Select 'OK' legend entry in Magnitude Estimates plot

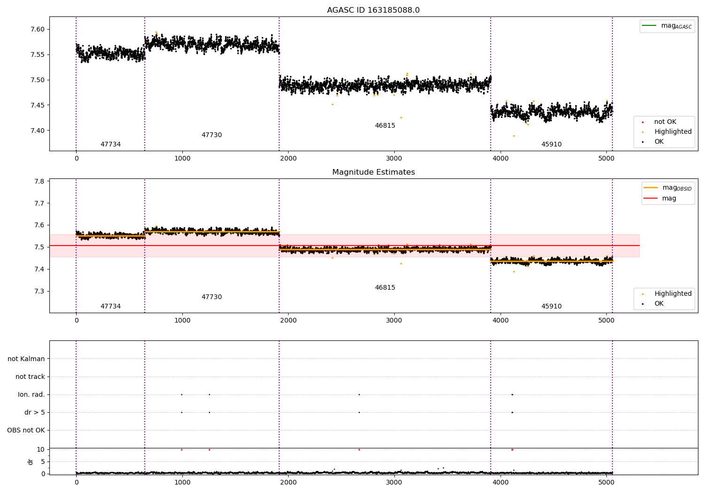tap(659, 304)
